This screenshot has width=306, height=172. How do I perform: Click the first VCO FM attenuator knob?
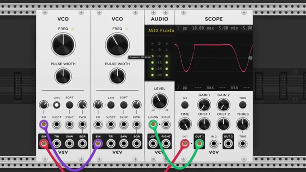pos(44,105)
